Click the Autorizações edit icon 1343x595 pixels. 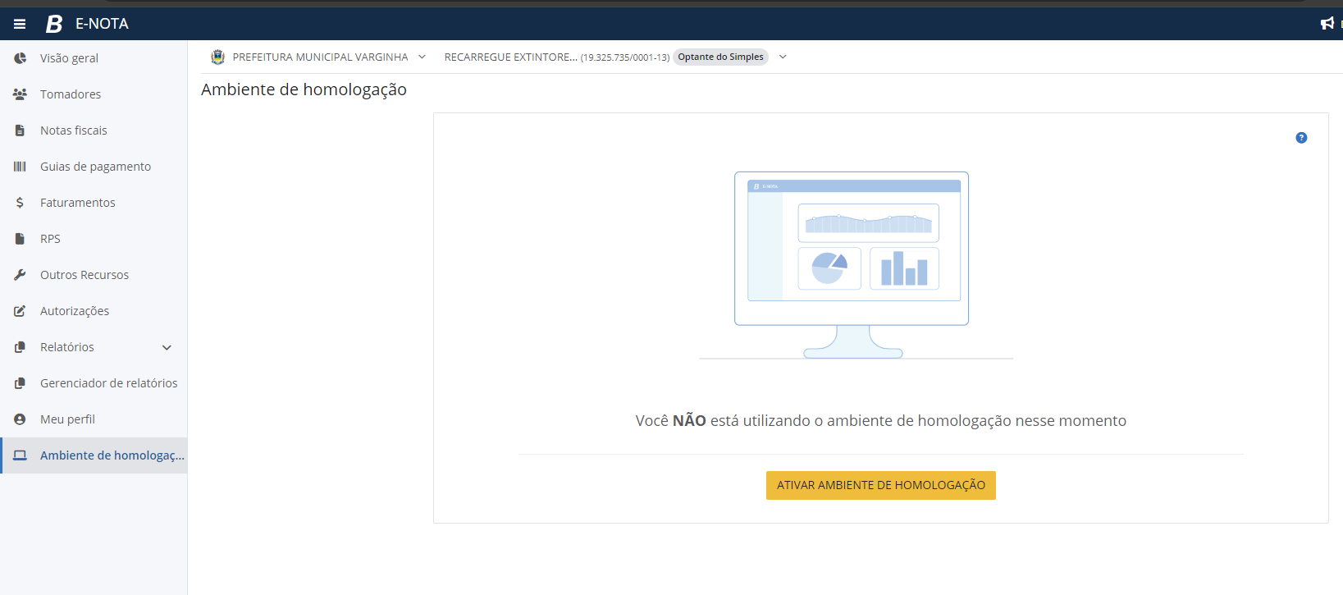(20, 311)
